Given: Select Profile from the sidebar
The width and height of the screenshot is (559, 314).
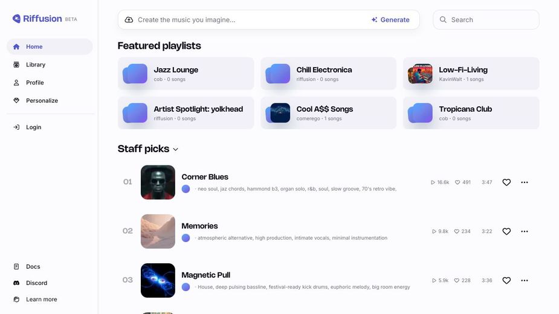Looking at the screenshot, I should click(34, 83).
